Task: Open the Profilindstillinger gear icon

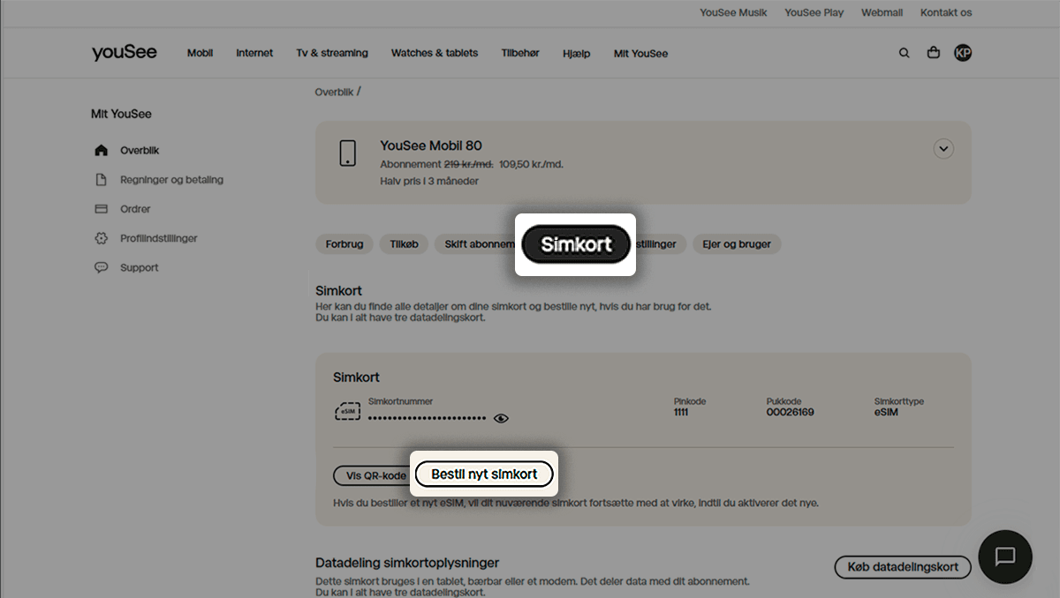Action: 102,238
